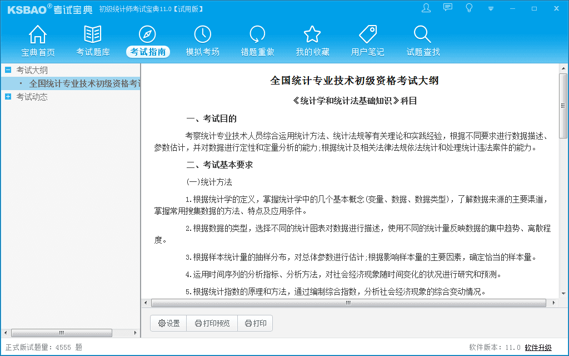Select 全国统计专业技术初级资格考试 tree item
Screen dimensions: 569x356
pyautogui.click(x=83, y=83)
